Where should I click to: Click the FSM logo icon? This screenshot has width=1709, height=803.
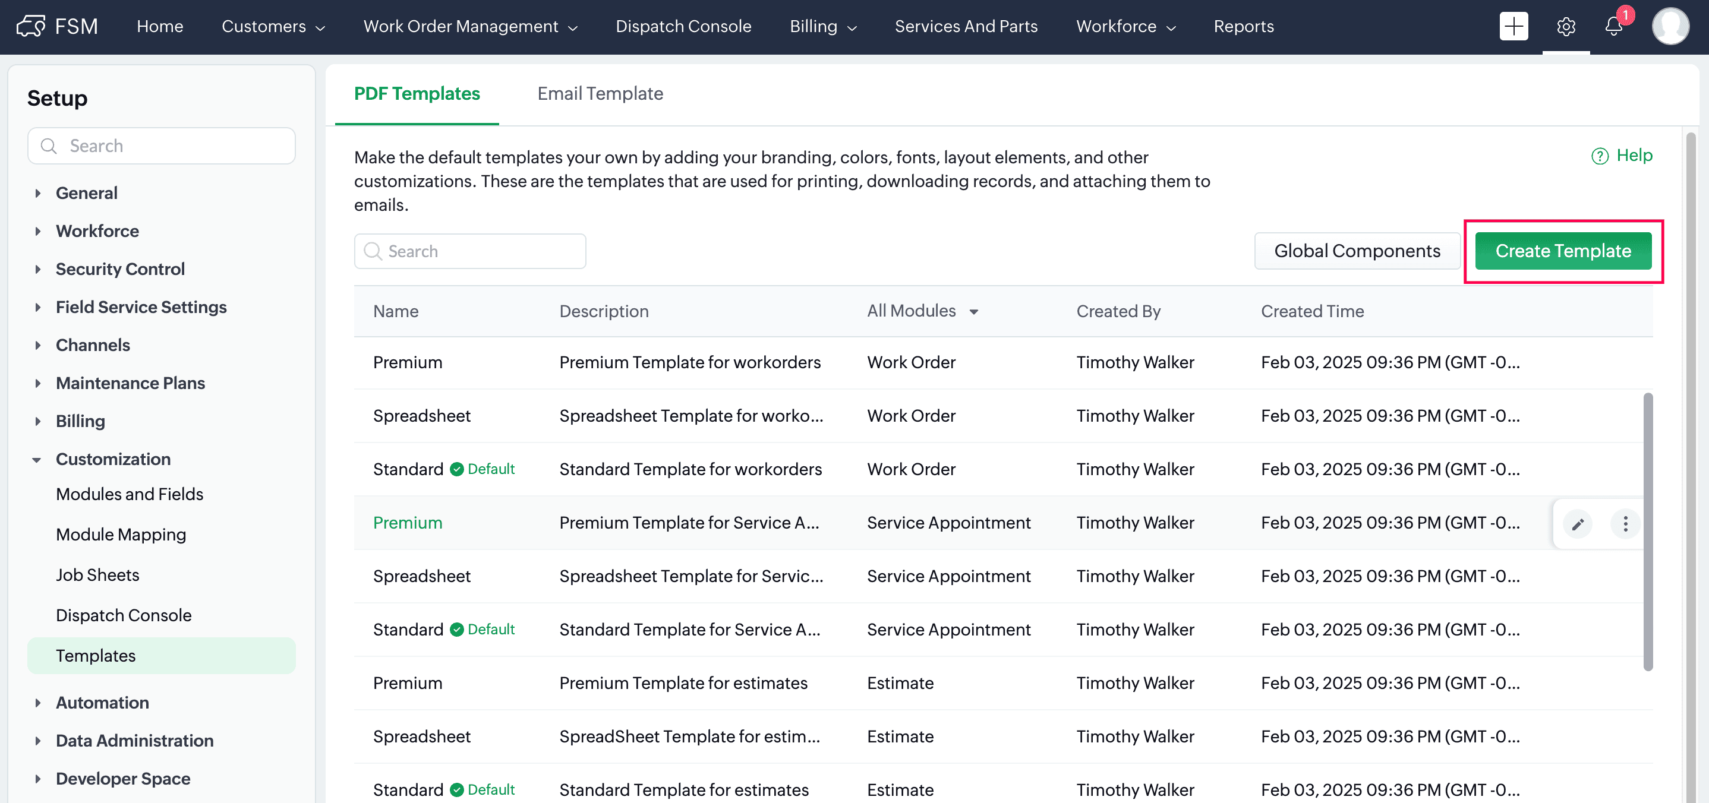[x=30, y=27]
